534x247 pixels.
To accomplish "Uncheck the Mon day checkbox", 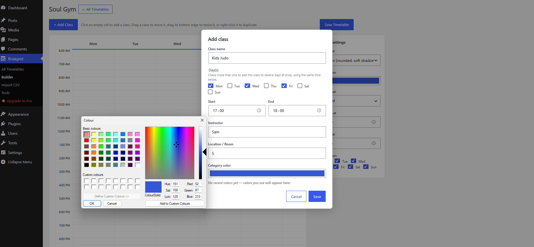I will 211,86.
